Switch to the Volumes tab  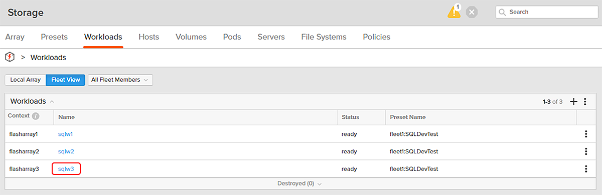[x=191, y=37]
